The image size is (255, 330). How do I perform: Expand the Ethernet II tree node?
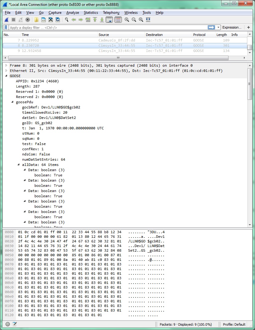(x=6, y=71)
